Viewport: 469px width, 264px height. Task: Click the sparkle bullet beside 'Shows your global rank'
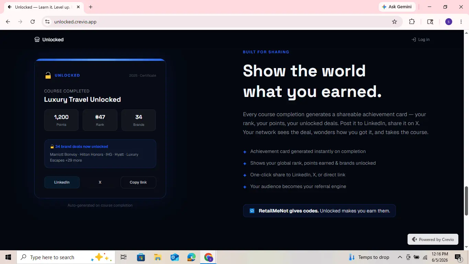pyautogui.click(x=245, y=163)
